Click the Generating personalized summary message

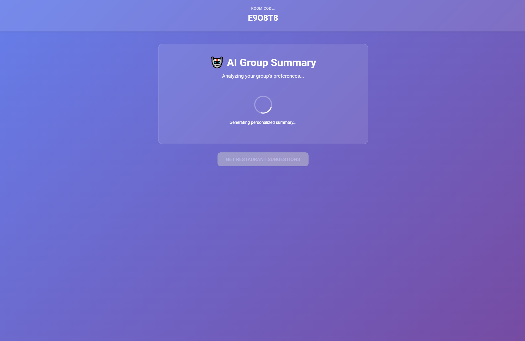263,122
